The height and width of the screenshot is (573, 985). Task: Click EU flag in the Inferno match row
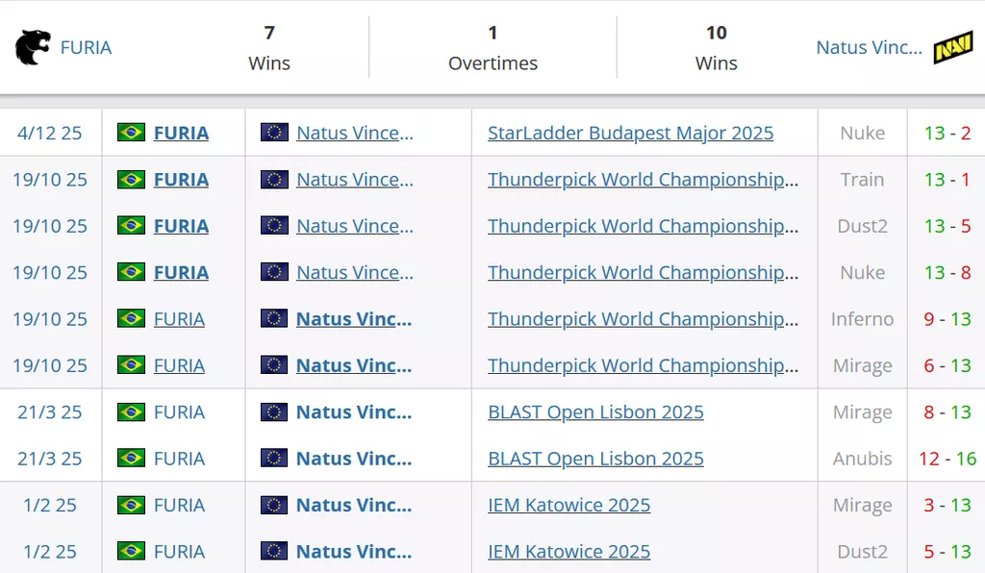[x=274, y=319]
